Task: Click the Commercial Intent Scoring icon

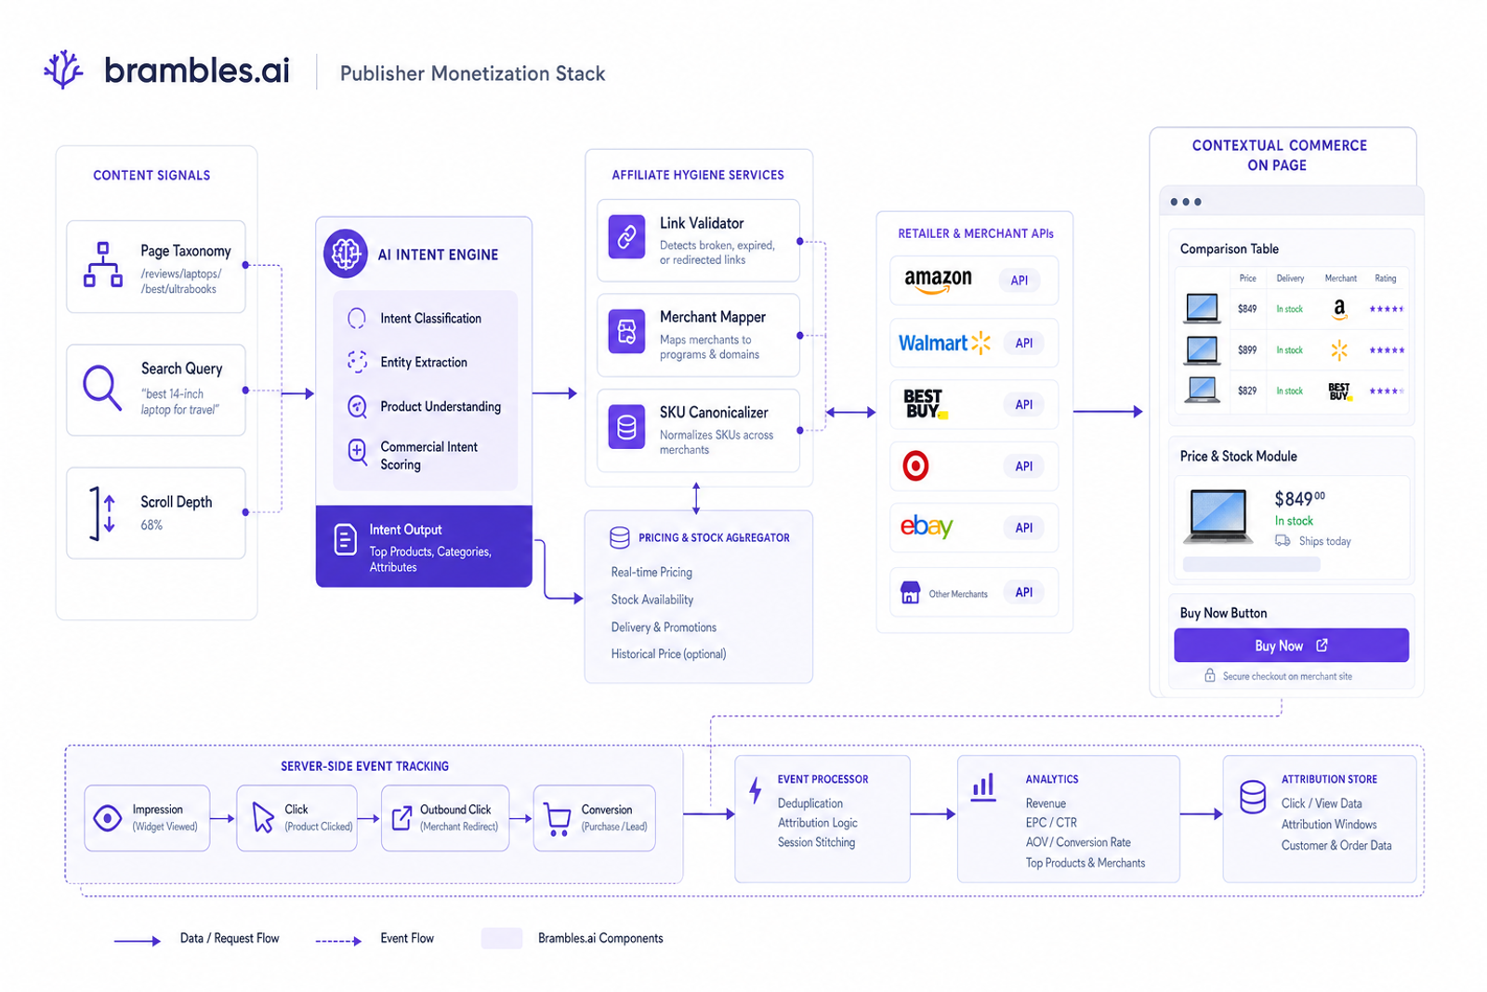Action: coord(357,452)
